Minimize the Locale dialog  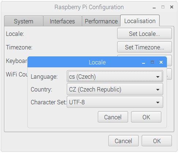click(144, 63)
